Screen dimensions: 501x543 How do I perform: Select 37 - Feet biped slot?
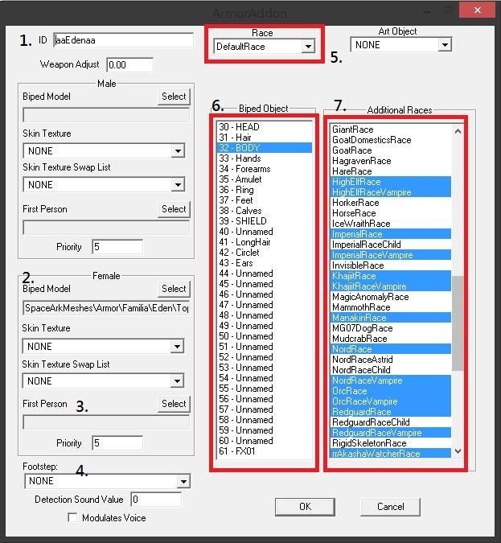(264, 200)
